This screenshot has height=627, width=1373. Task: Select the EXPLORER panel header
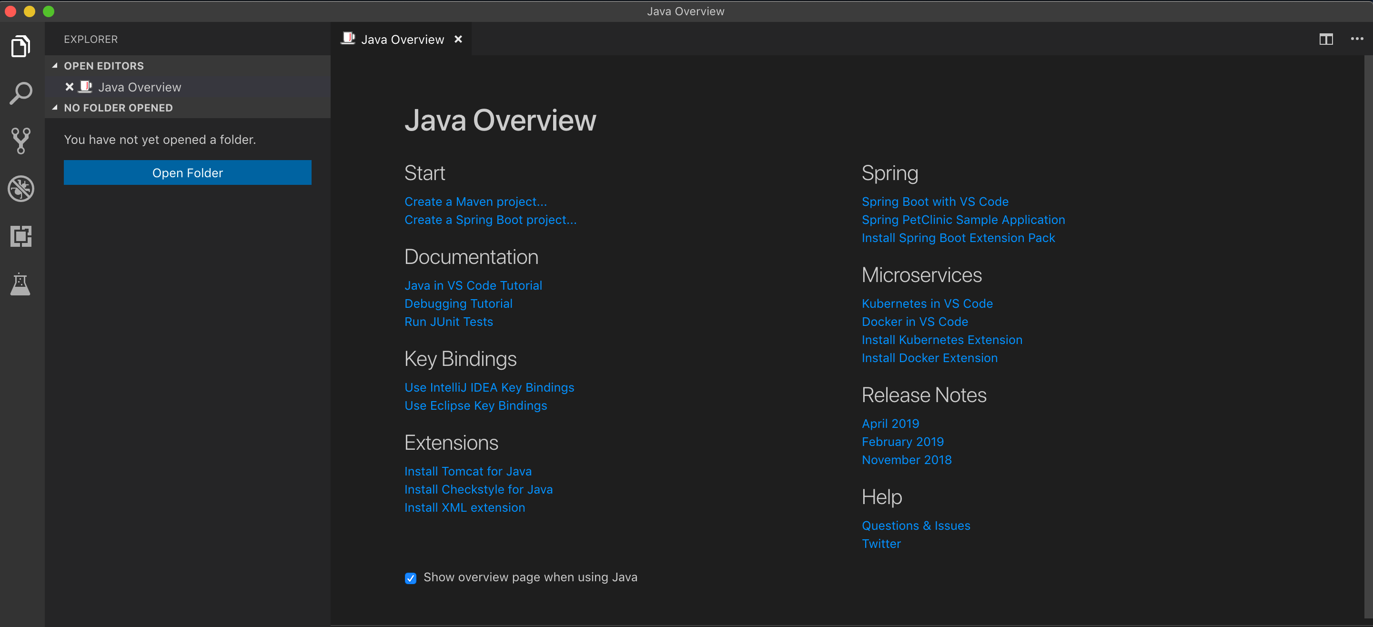[x=91, y=39]
